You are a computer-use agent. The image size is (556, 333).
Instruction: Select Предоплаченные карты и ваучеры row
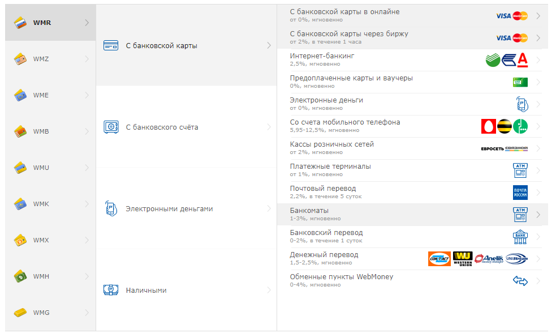pyautogui.click(x=412, y=82)
